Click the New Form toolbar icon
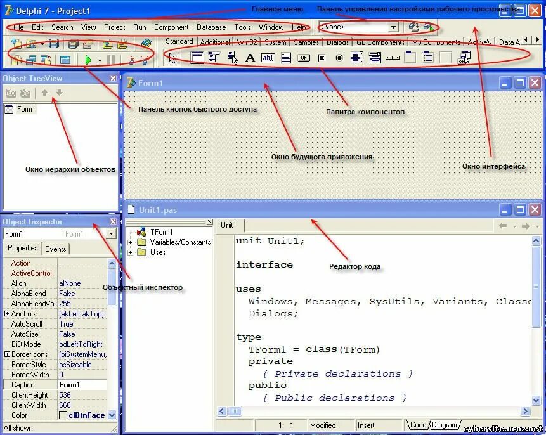 65,60
